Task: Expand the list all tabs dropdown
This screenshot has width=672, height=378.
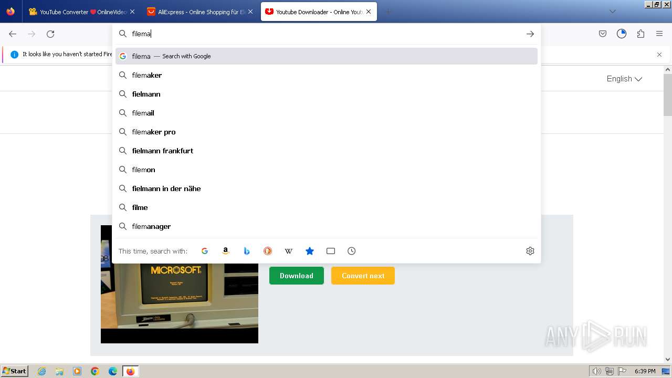Action: 613,12
